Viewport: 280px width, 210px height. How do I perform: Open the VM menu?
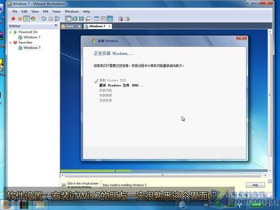45,11
